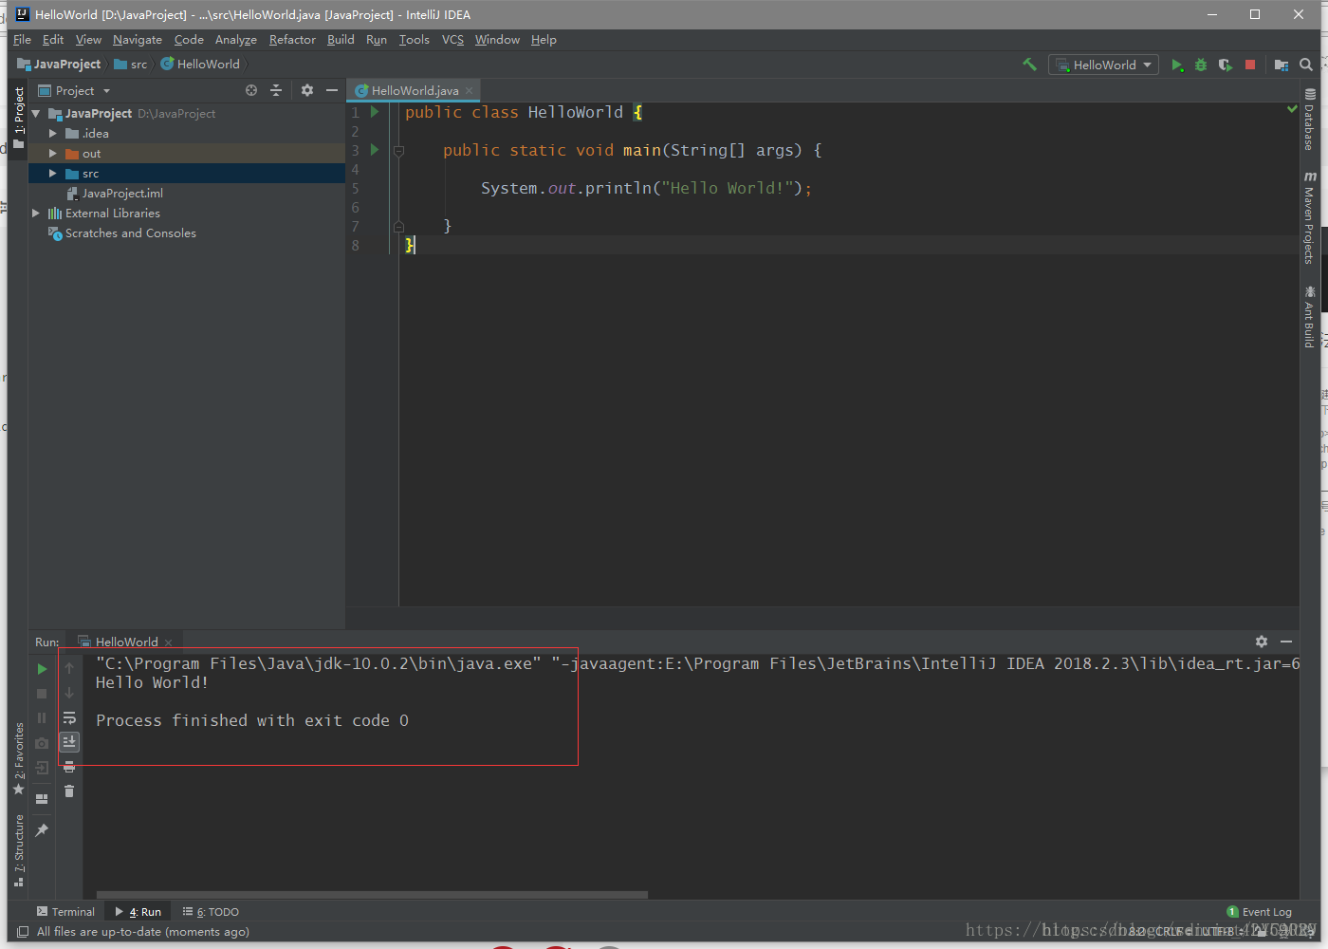Image resolution: width=1328 pixels, height=949 pixels.
Task: Click src in navigation breadcrumb
Action: 131,64
